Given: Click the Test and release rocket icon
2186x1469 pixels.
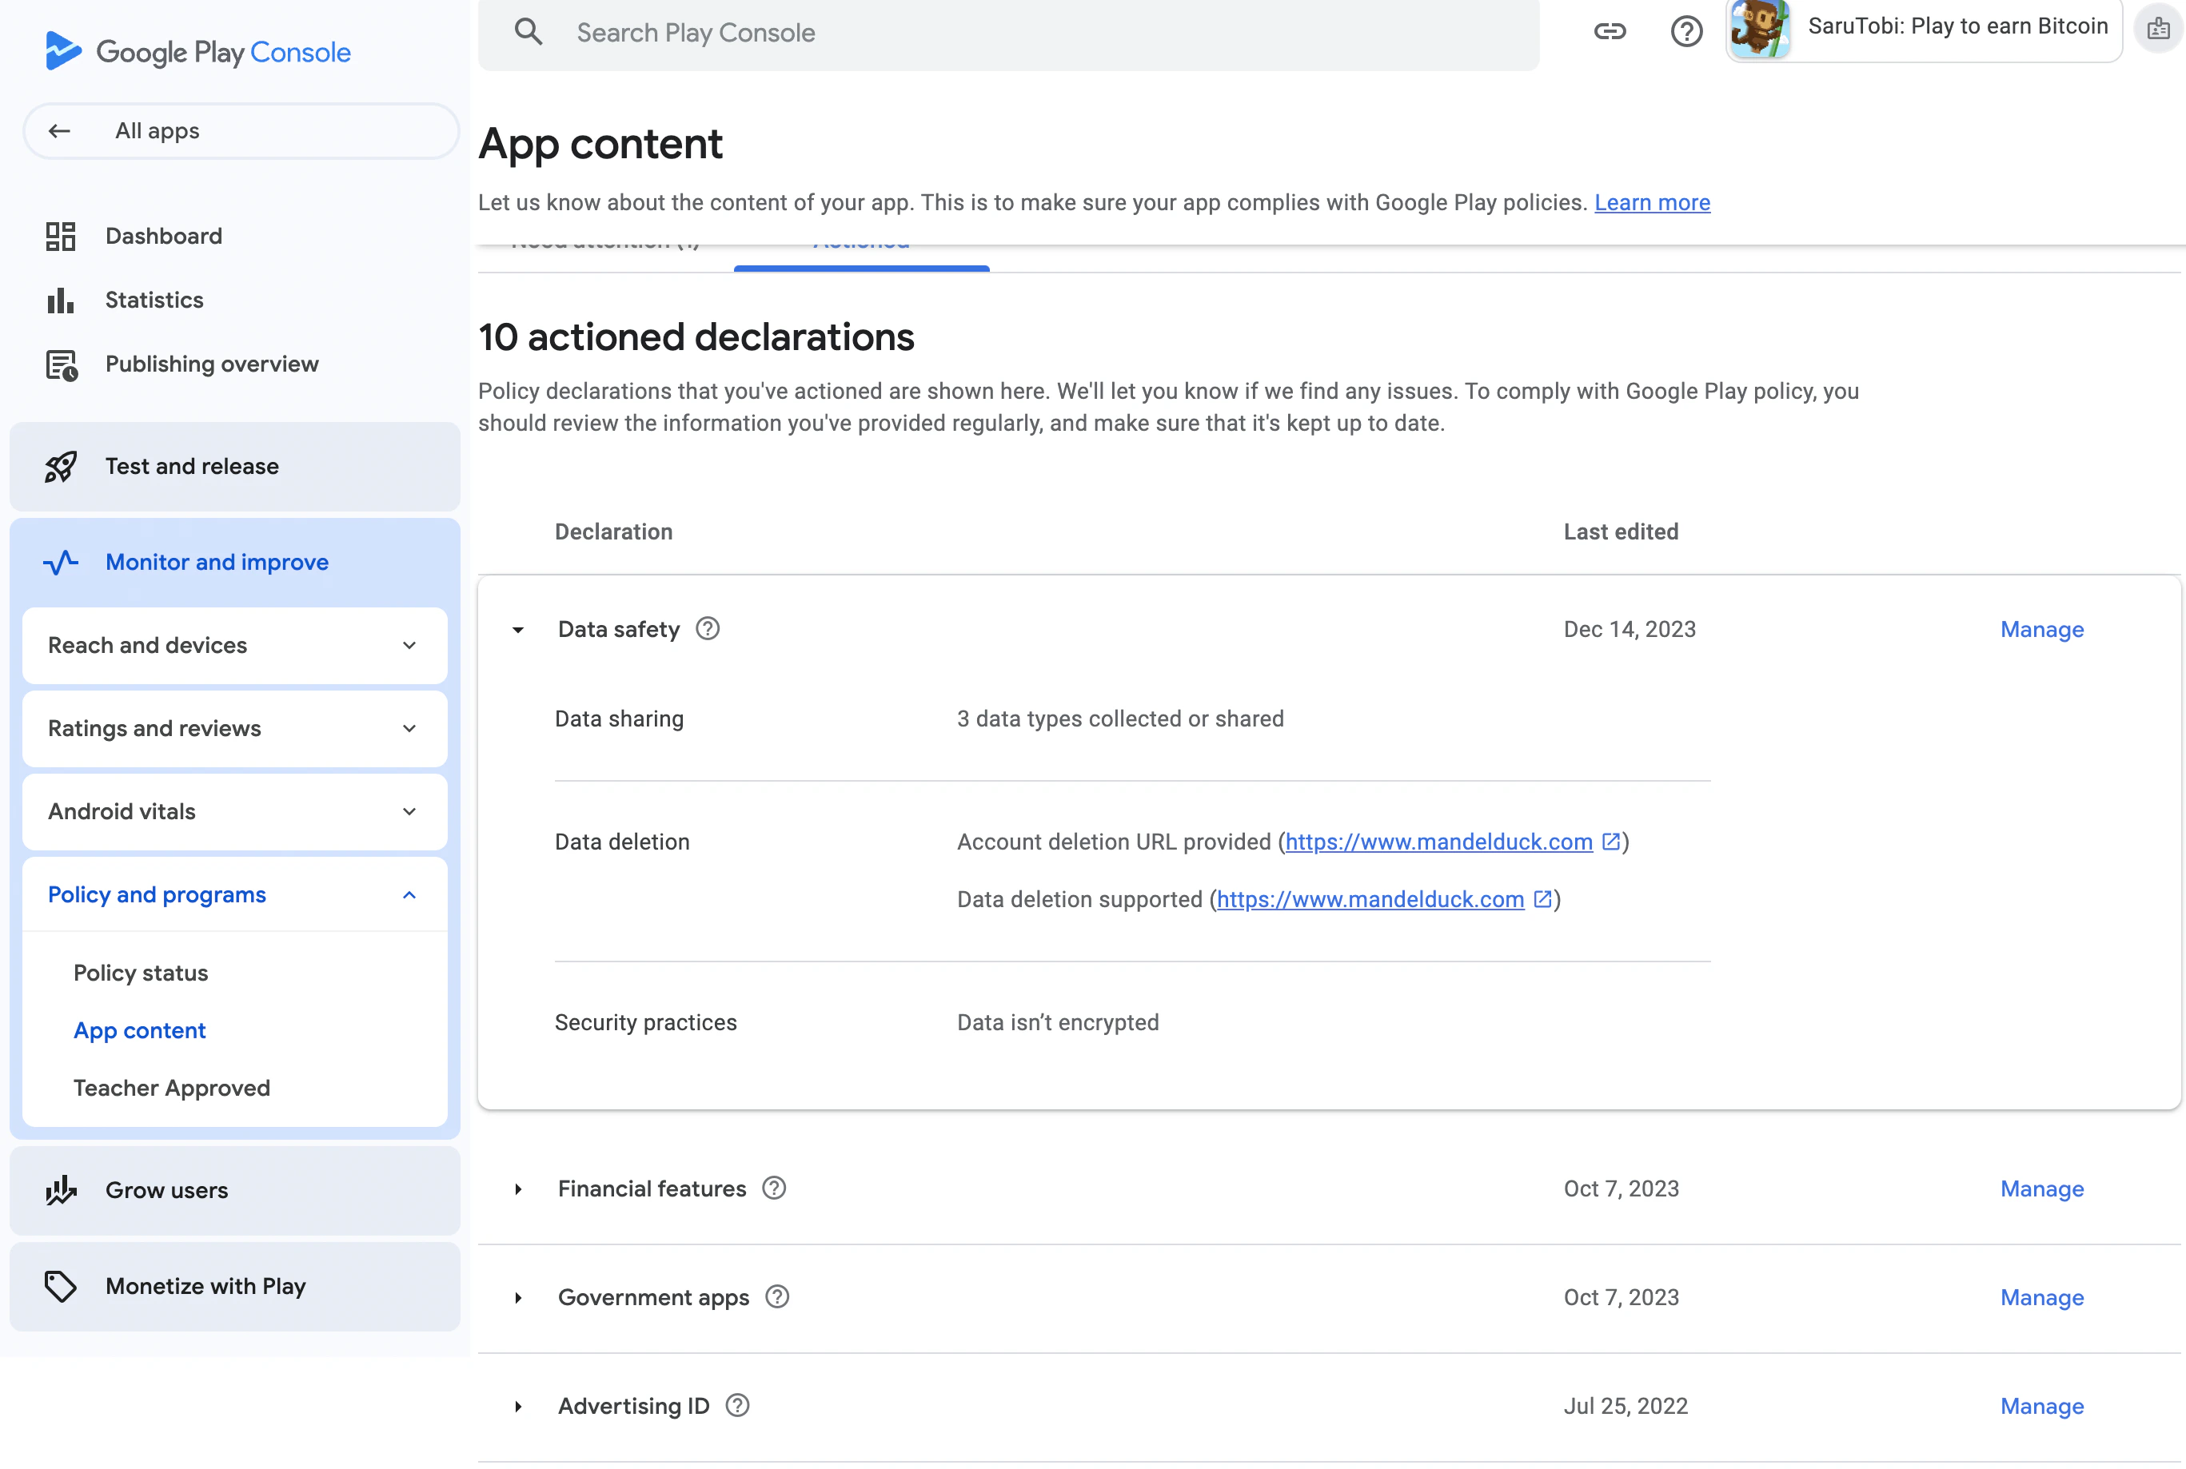Looking at the screenshot, I should click(x=60, y=466).
